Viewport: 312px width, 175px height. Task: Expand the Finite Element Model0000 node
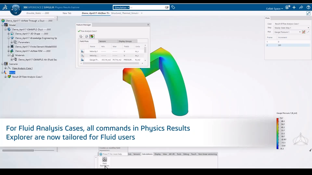tap(8, 47)
